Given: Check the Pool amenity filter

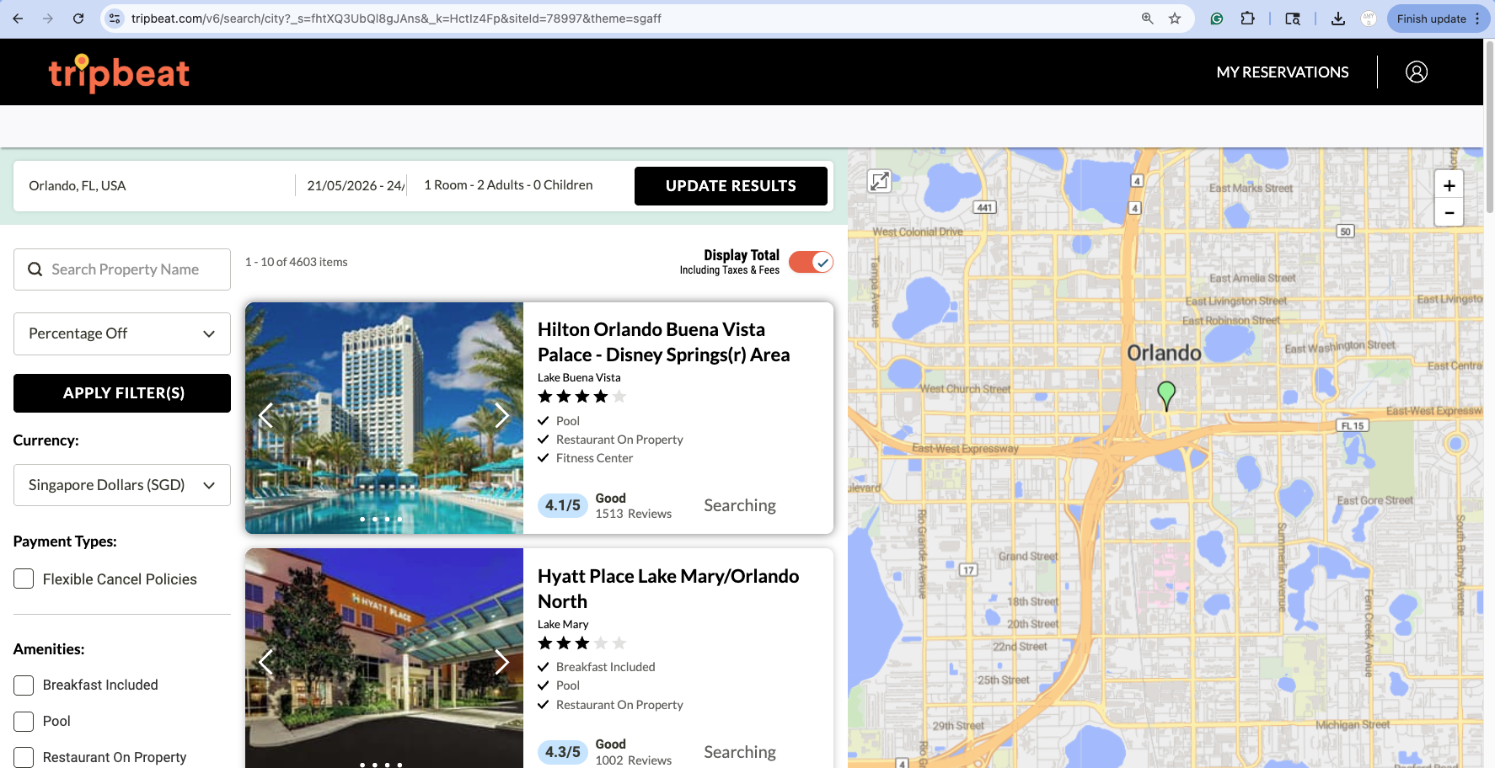Looking at the screenshot, I should point(24,721).
